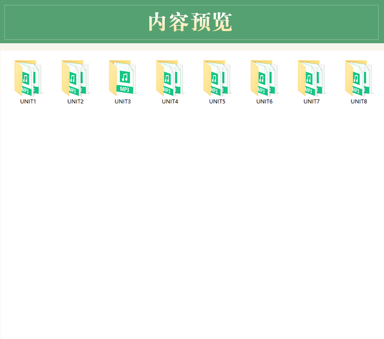Viewport: 384px width, 339px height.
Task: Select the UNIT2 folder icon
Action: (75, 78)
